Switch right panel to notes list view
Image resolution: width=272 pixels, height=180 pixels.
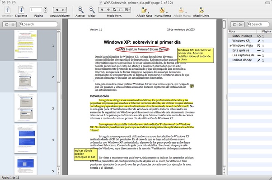pos(234,24)
